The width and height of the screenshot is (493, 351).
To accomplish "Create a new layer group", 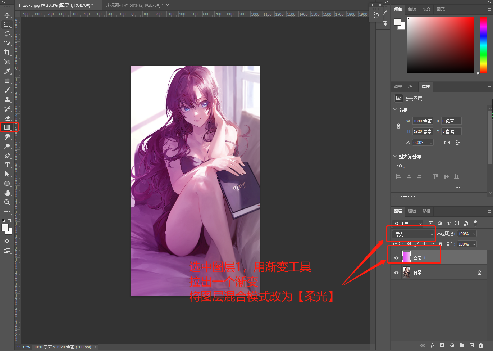I will pos(462,346).
